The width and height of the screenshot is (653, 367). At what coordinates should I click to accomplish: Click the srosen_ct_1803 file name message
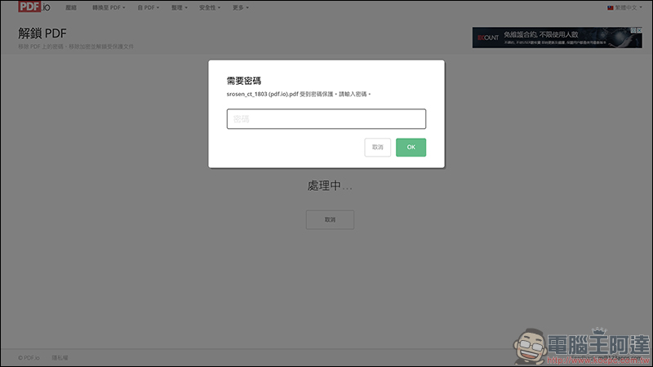coord(298,95)
